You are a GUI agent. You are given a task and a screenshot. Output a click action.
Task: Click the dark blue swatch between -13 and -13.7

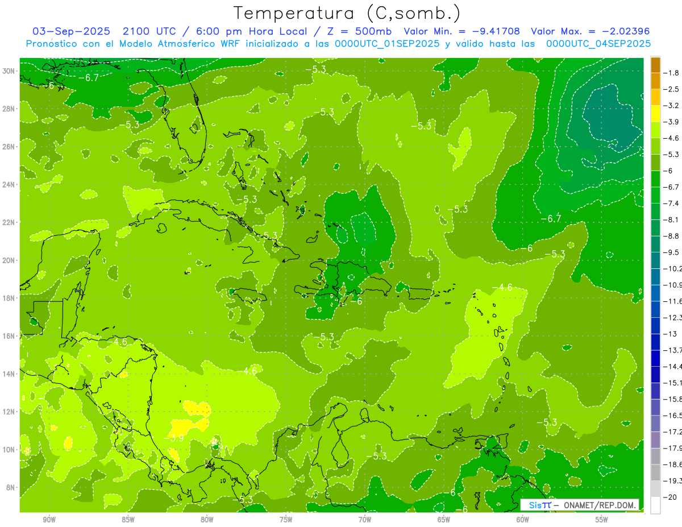click(655, 342)
